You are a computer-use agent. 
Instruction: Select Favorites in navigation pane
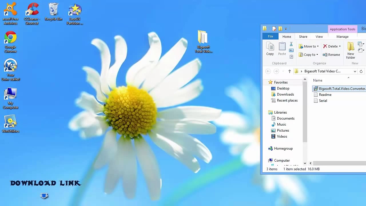[281, 82]
